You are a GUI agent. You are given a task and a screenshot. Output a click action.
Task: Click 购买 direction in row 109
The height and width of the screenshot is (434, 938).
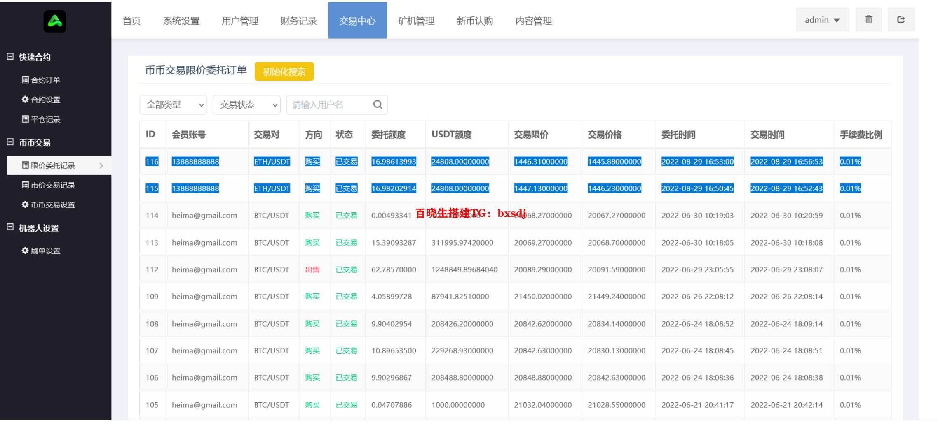[x=312, y=297]
